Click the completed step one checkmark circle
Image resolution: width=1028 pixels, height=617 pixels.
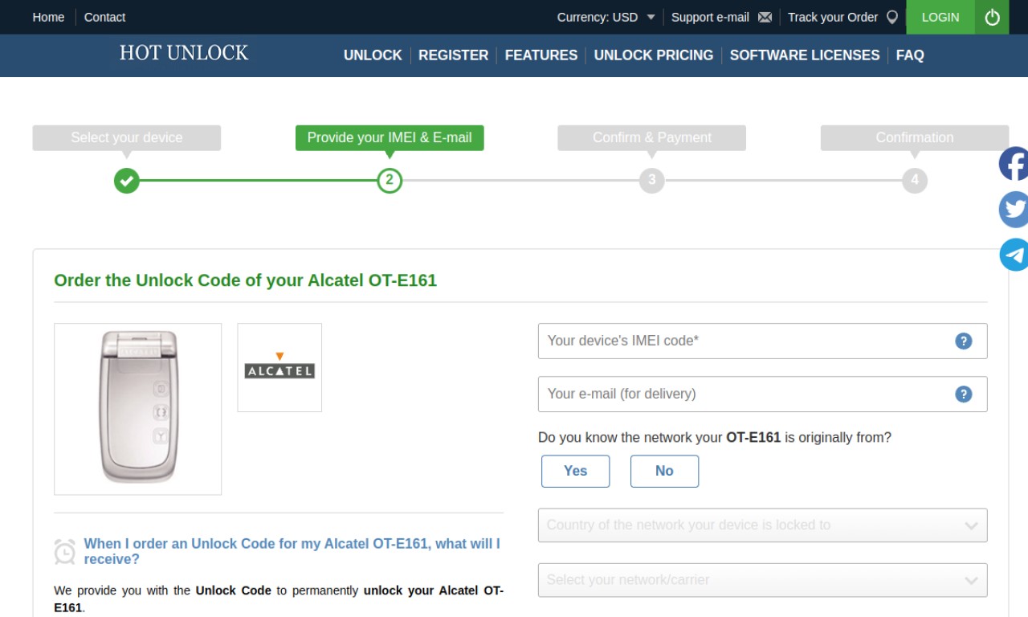click(126, 180)
